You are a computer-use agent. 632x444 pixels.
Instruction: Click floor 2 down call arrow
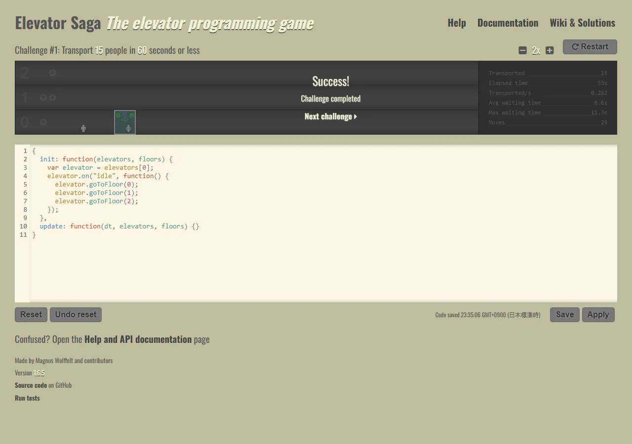pos(52,73)
